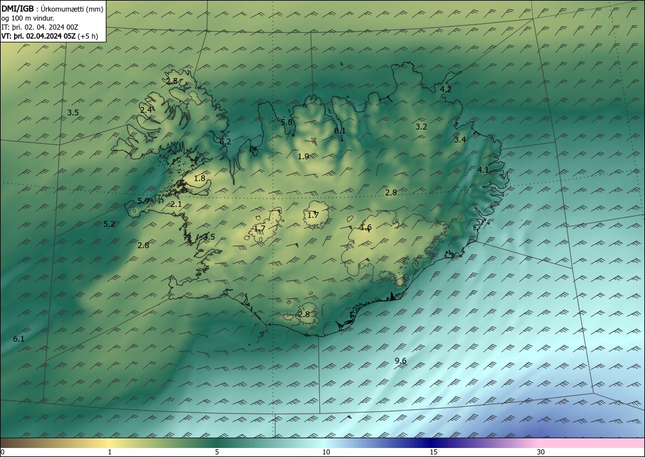Click the '0' label on the color scale
The height and width of the screenshot is (457, 645).
pyautogui.click(x=3, y=452)
